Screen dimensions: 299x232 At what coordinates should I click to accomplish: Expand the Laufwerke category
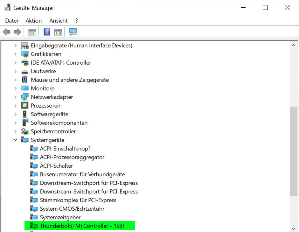[16, 71]
